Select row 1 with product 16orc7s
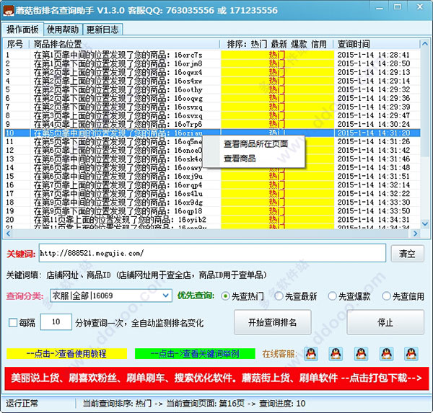Image resolution: width=433 pixels, height=413 pixels. 212,55
